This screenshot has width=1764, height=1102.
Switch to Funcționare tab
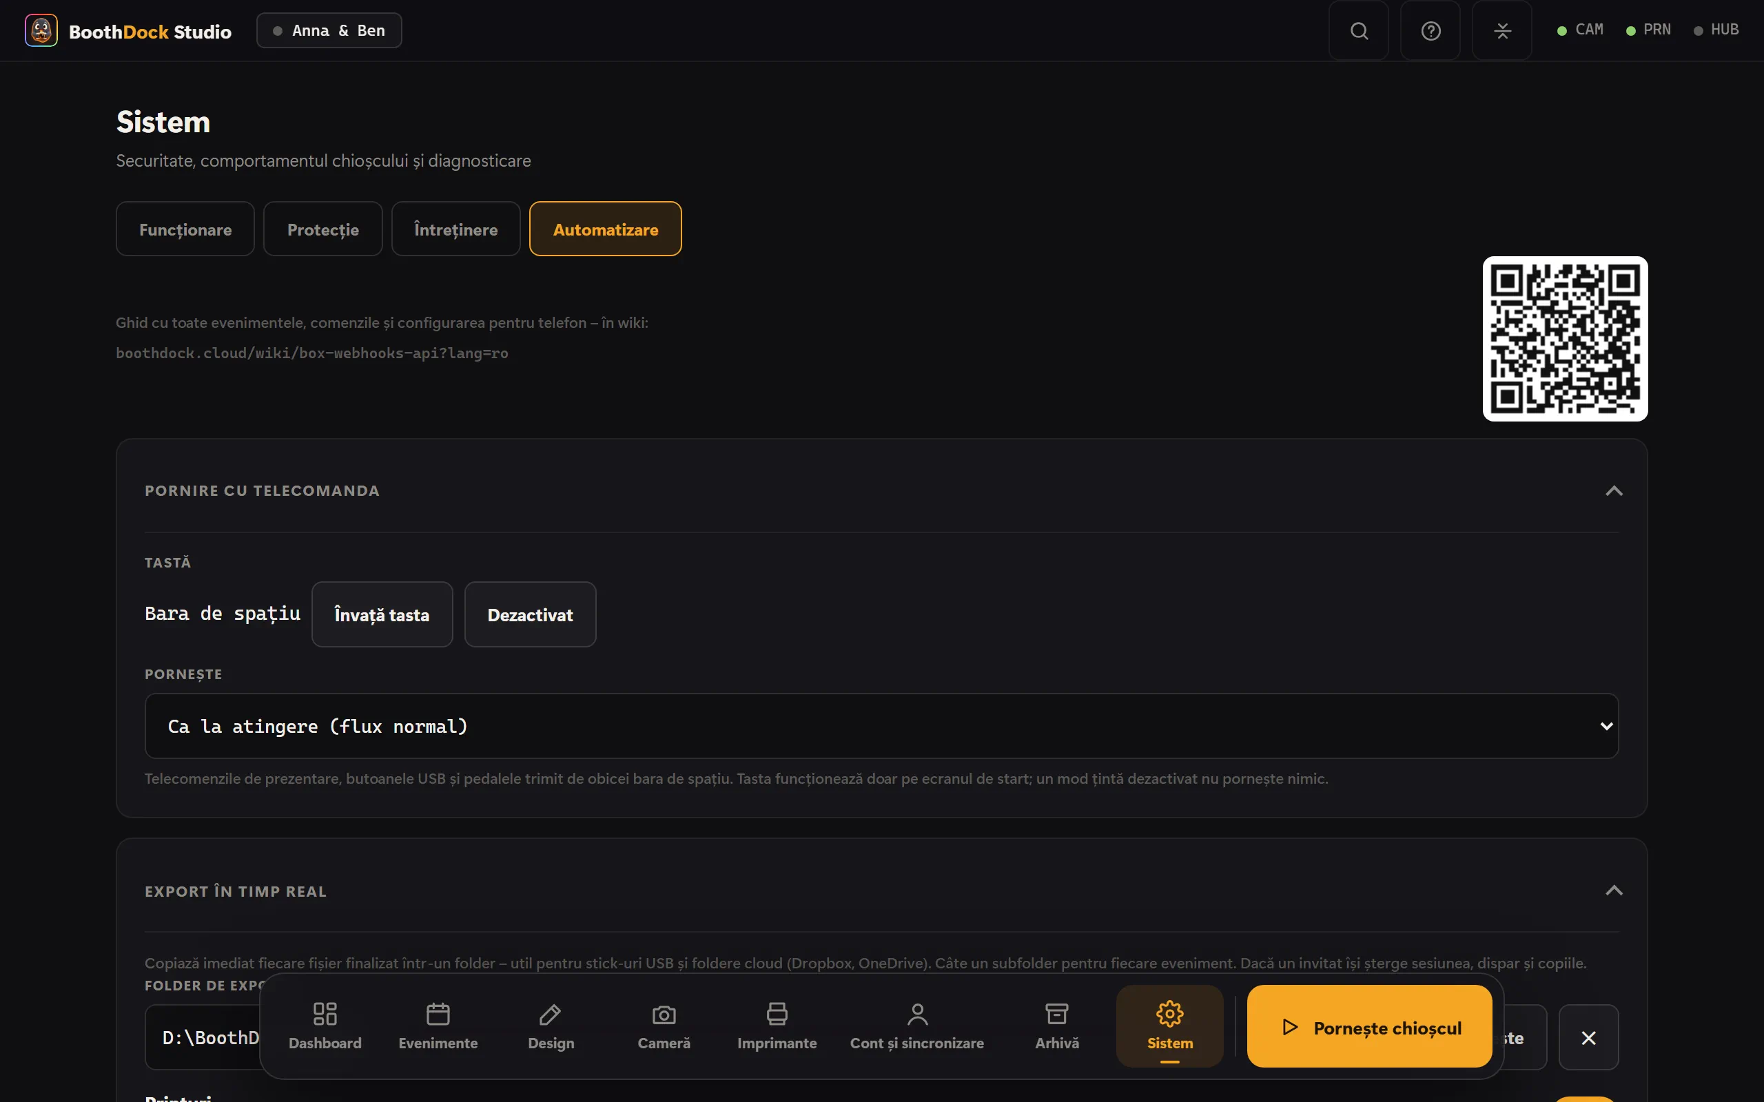(185, 229)
